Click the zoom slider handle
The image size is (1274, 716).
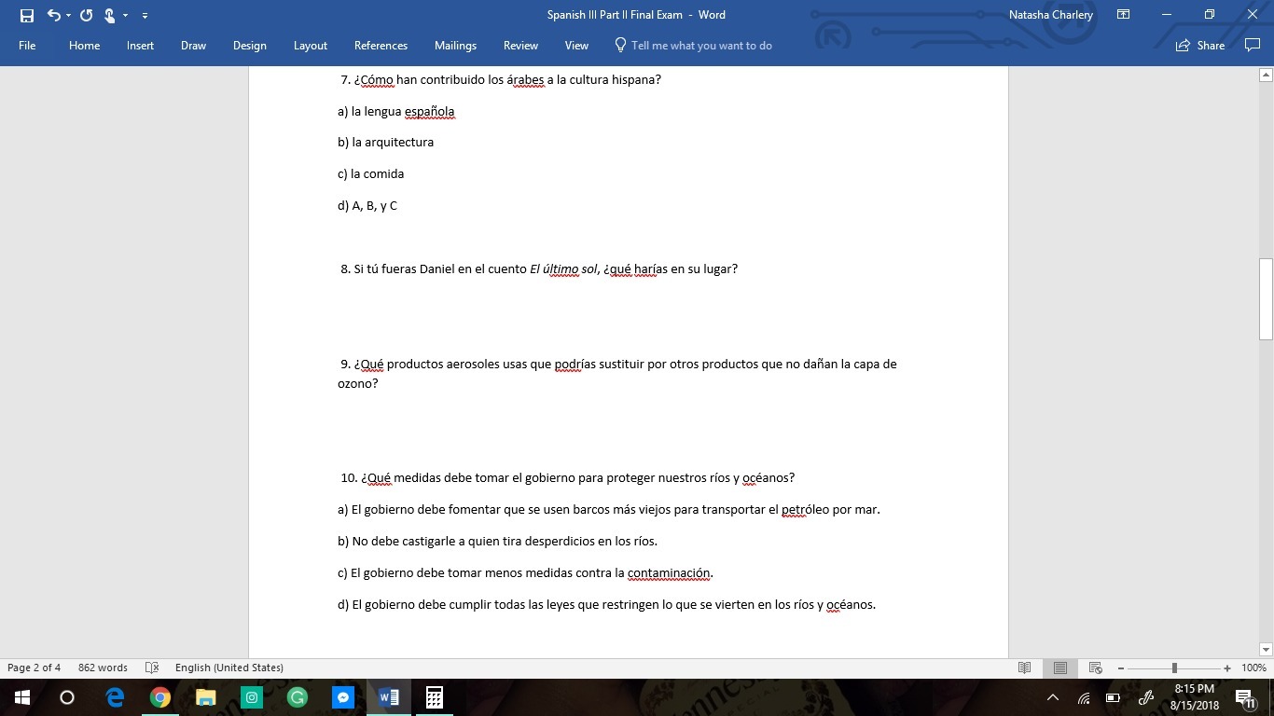pyautogui.click(x=1174, y=668)
